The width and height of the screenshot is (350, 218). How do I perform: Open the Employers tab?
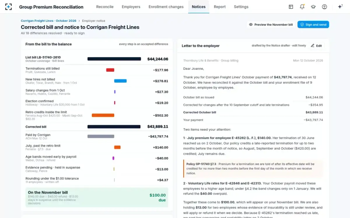click(131, 7)
